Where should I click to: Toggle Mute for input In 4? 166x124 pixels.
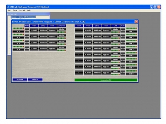point(27,49)
